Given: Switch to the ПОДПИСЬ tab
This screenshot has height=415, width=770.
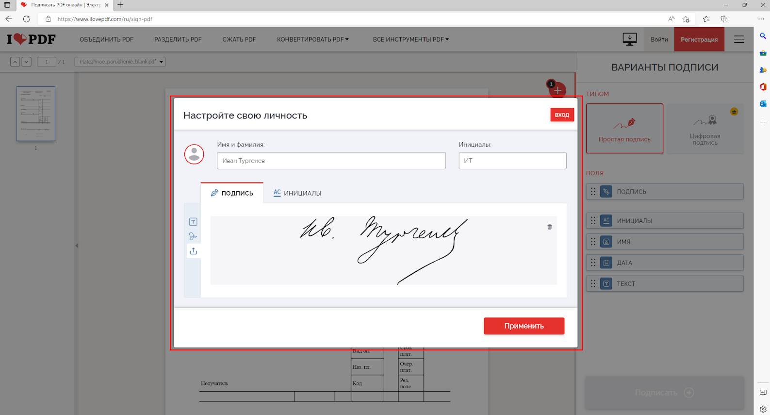Looking at the screenshot, I should tap(232, 193).
